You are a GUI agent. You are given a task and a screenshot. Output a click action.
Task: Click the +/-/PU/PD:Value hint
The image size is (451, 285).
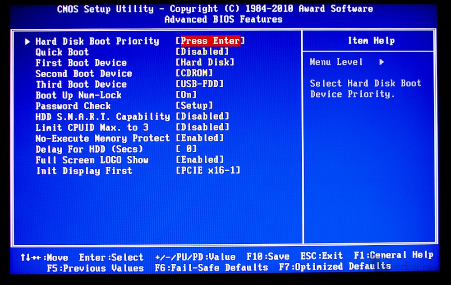click(x=195, y=257)
